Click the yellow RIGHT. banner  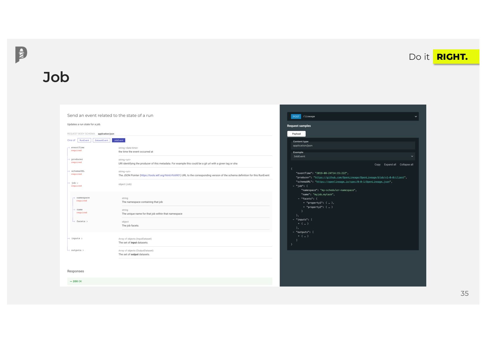[x=456, y=57]
